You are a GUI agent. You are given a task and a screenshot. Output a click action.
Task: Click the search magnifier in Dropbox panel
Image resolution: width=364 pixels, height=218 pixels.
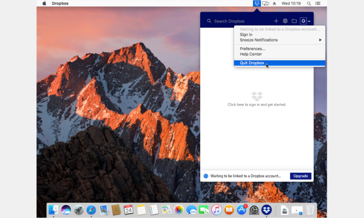pyautogui.click(x=209, y=21)
